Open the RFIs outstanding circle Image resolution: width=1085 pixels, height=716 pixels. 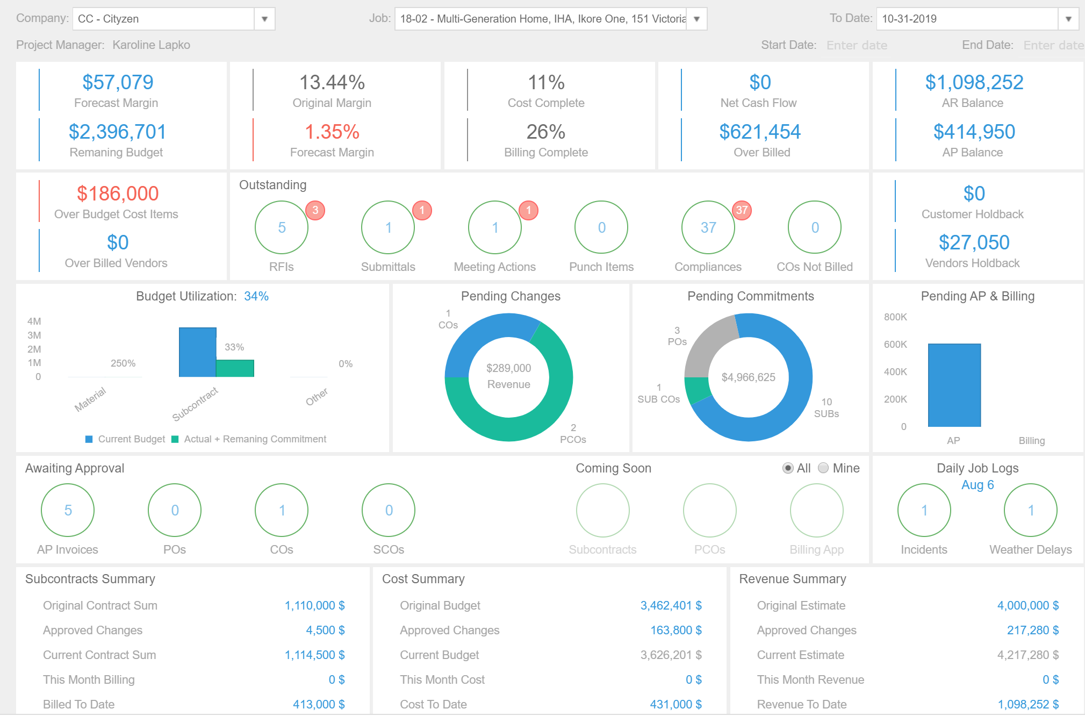tap(281, 227)
